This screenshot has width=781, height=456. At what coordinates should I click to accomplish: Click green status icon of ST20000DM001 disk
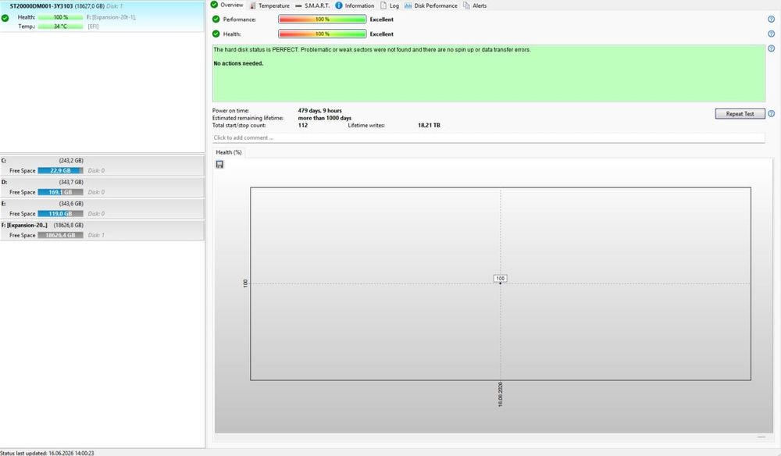[5, 18]
